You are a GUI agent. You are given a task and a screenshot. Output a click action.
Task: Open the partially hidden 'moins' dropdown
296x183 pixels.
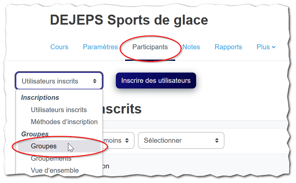(118, 140)
